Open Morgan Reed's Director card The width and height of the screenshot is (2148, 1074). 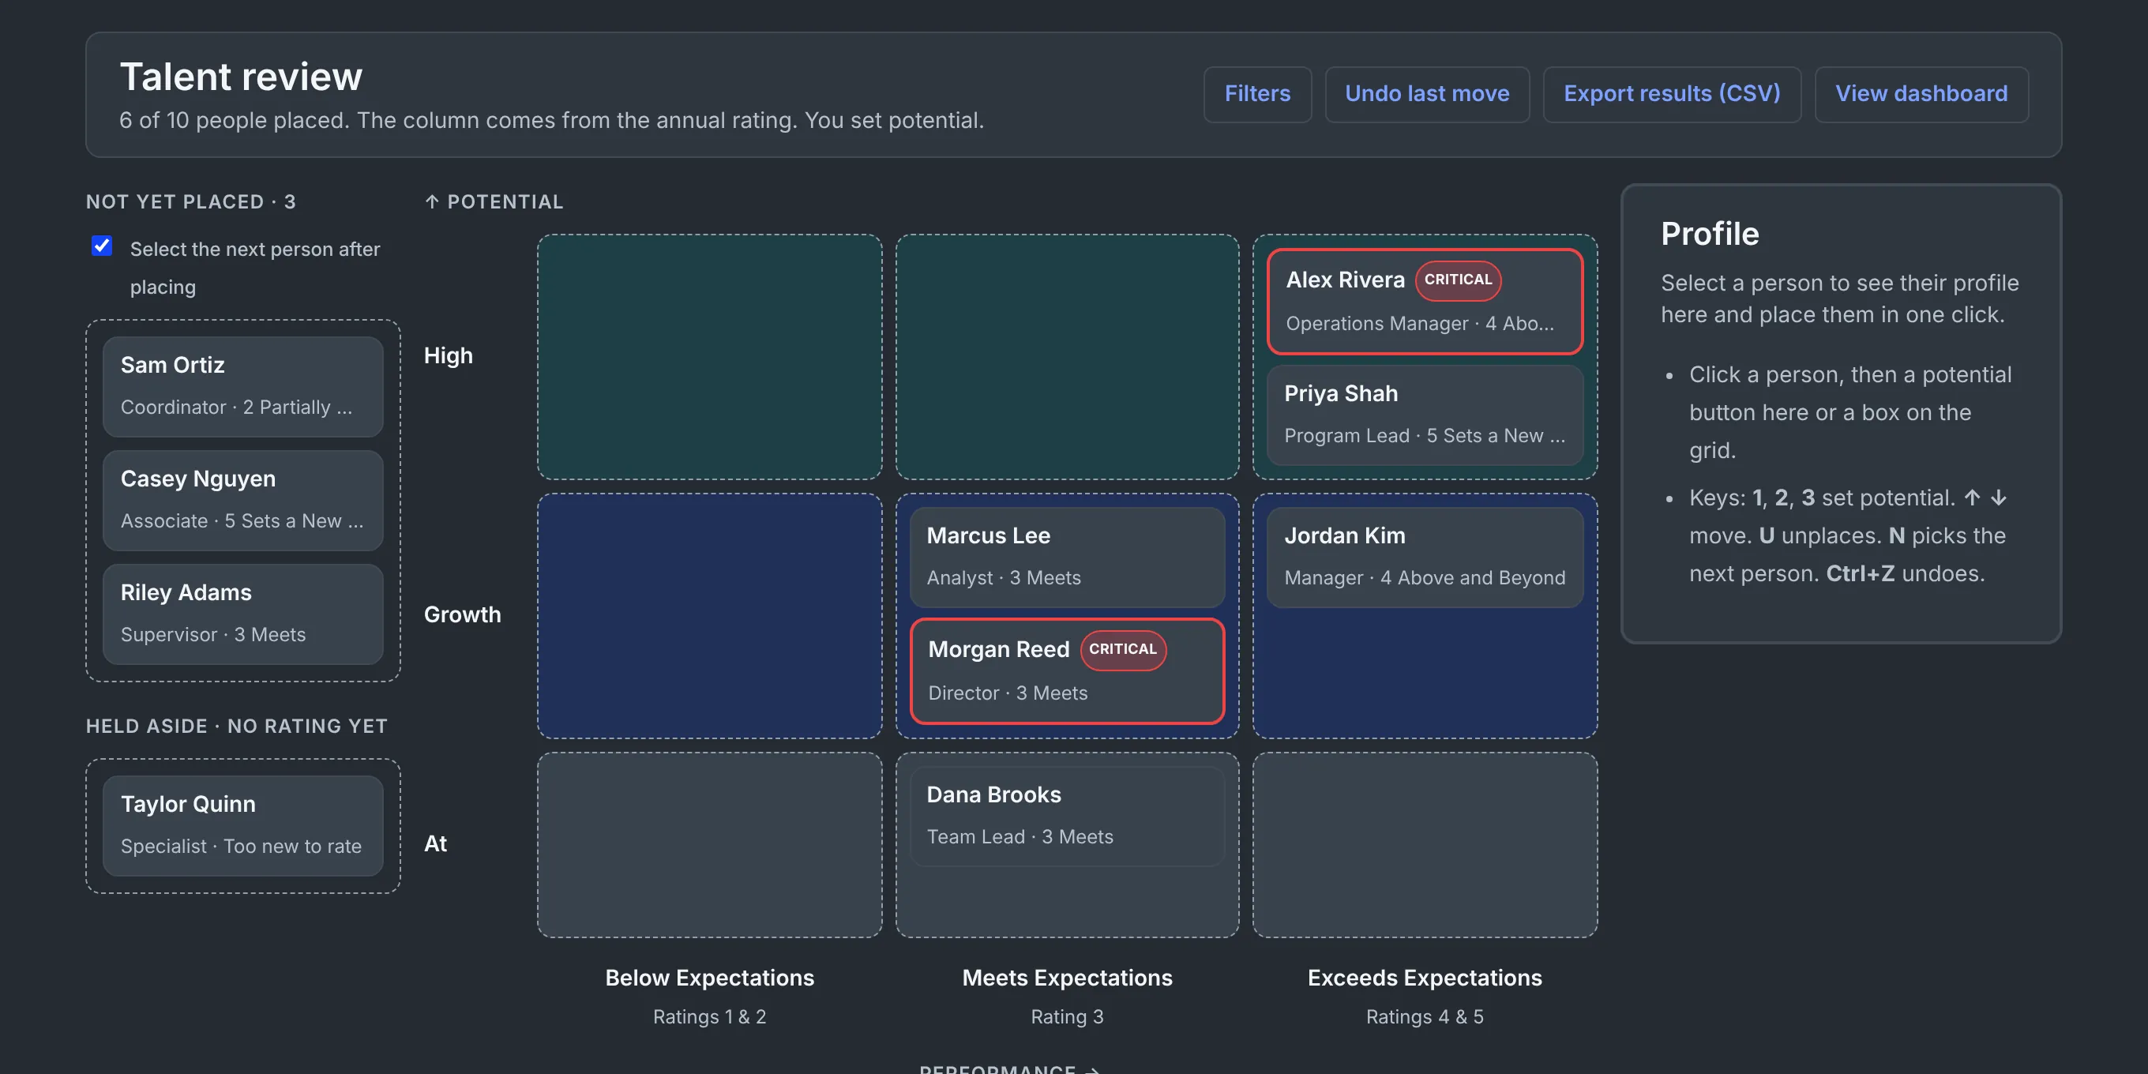click(1066, 671)
